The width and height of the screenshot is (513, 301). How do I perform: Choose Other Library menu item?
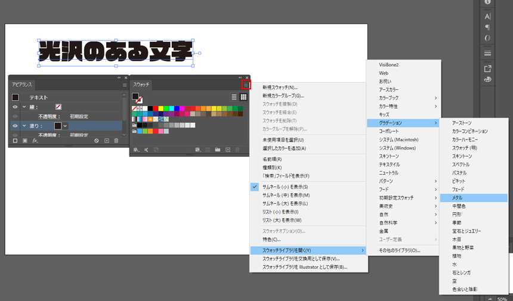point(404,250)
